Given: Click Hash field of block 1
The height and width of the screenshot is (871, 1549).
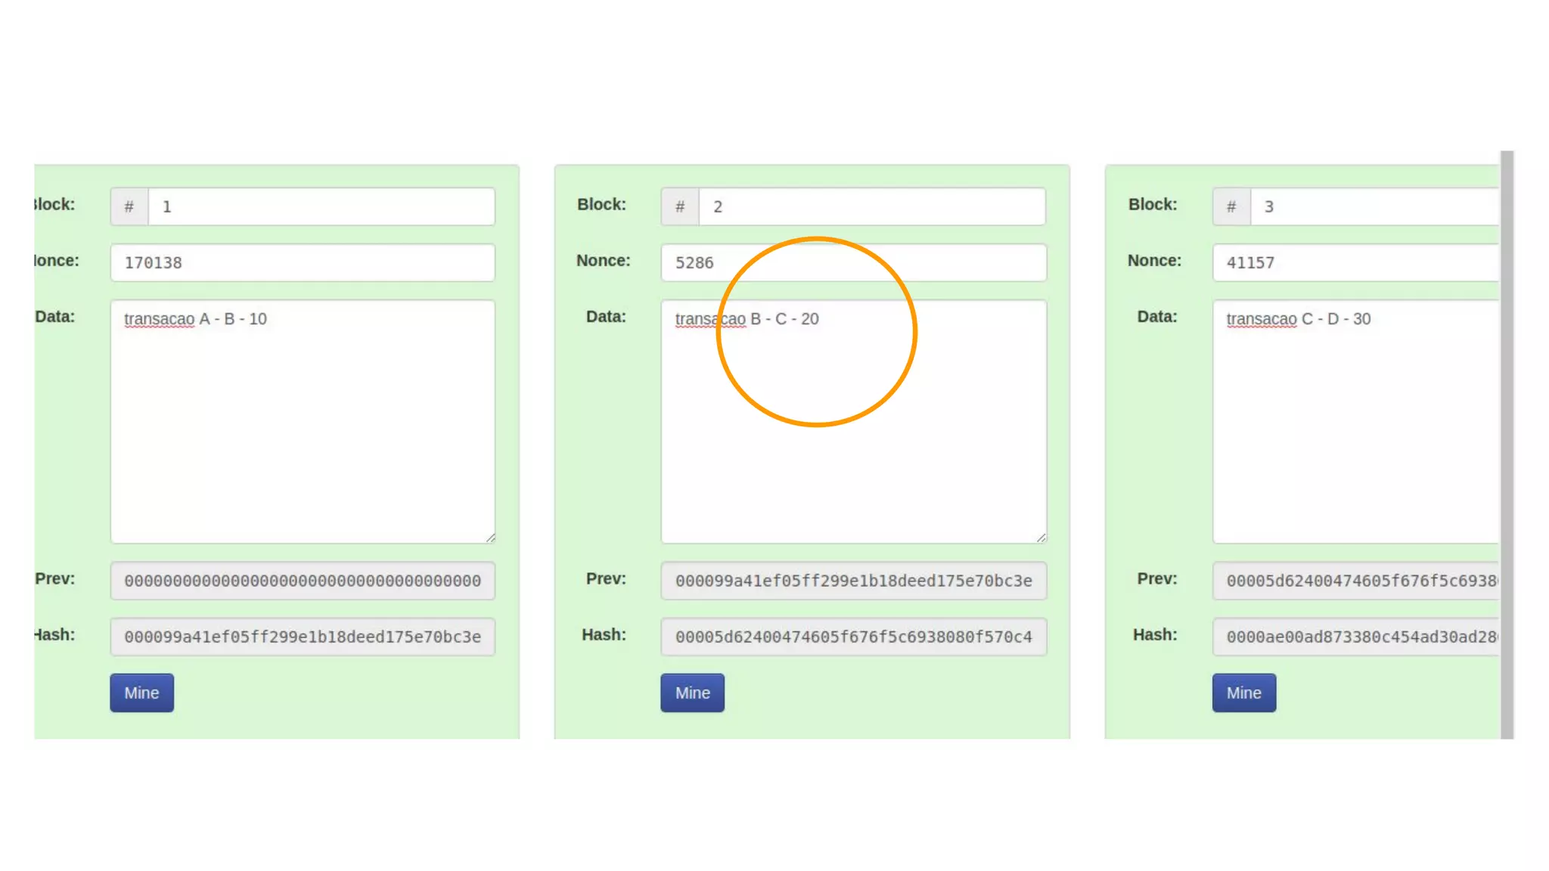Looking at the screenshot, I should pos(303,637).
